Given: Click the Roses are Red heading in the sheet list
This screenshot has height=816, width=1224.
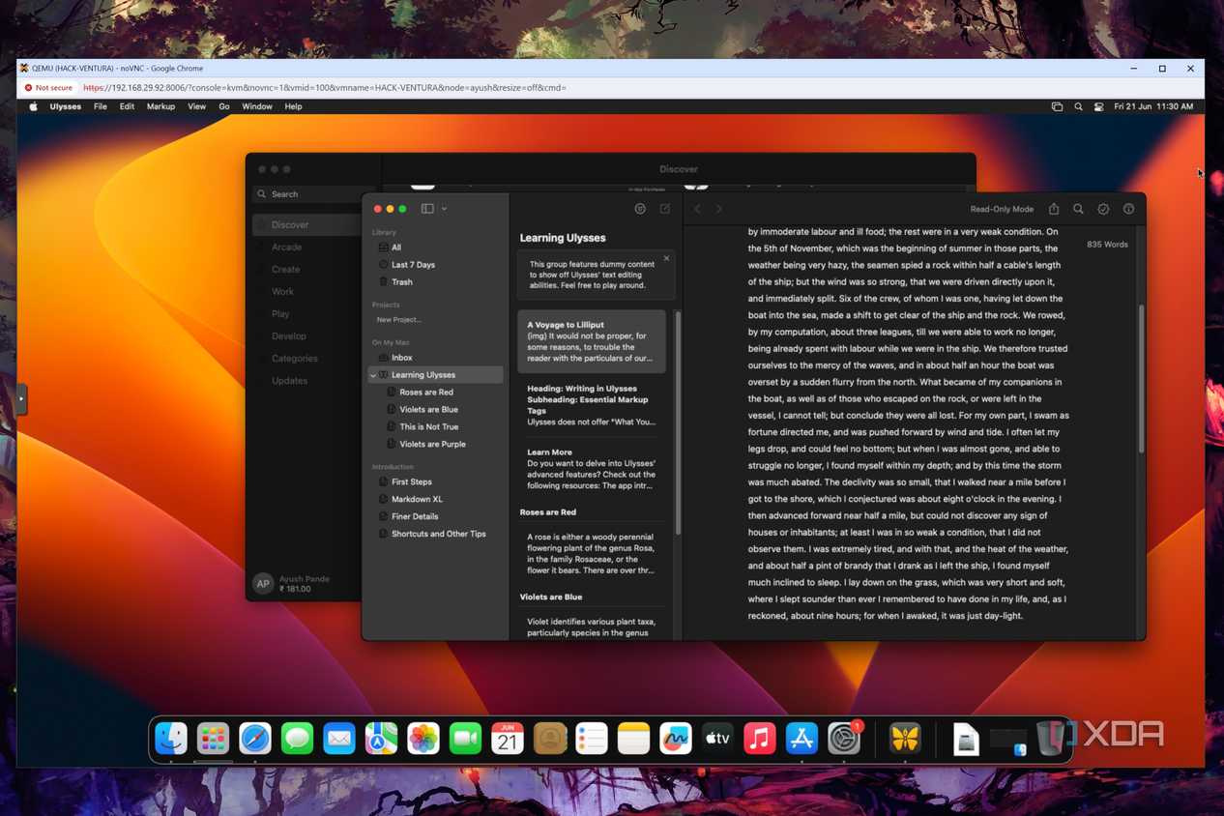Looking at the screenshot, I should (x=548, y=512).
